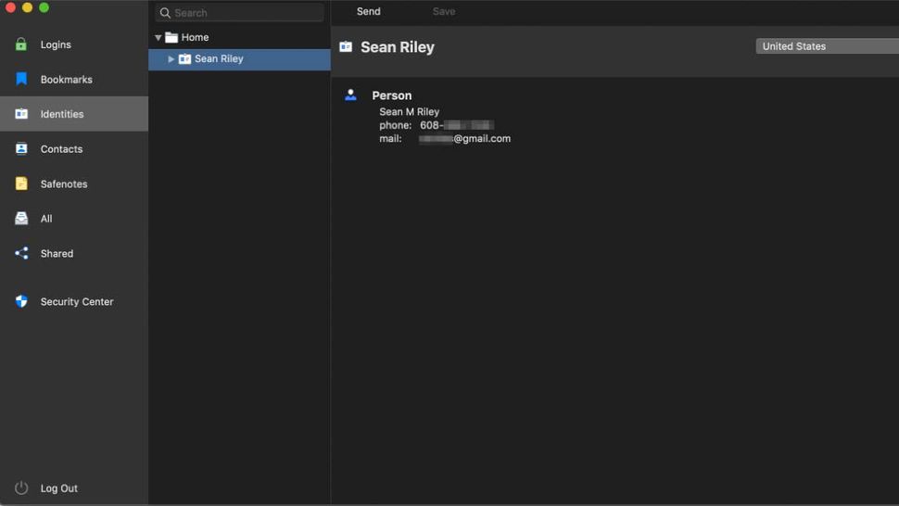
Task: Click the Log Out power icon
Action: coord(21,488)
